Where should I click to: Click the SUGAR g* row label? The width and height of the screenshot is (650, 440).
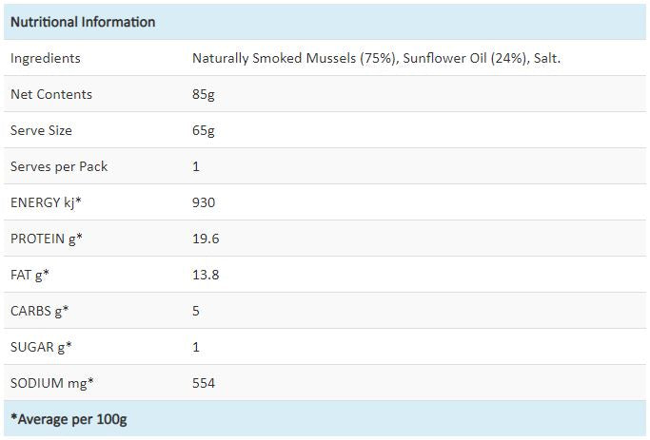40,347
